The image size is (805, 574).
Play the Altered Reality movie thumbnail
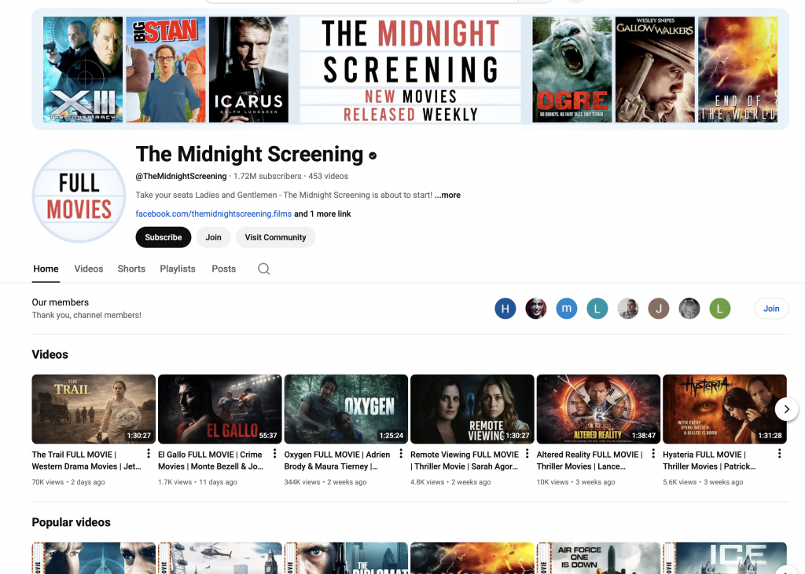coord(598,409)
